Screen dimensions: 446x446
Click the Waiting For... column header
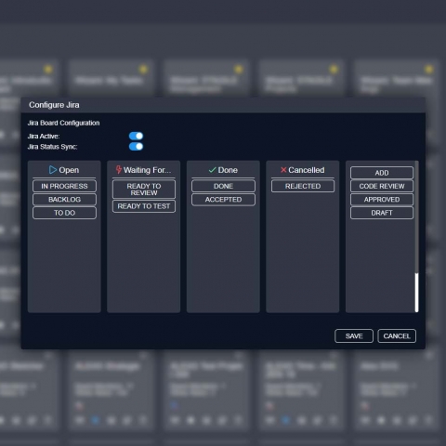coord(147,170)
